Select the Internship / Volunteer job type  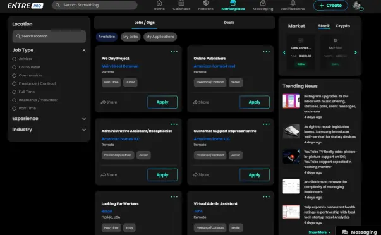(15, 100)
